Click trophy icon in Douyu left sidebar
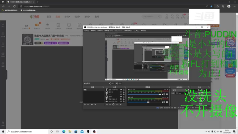 point(3,64)
